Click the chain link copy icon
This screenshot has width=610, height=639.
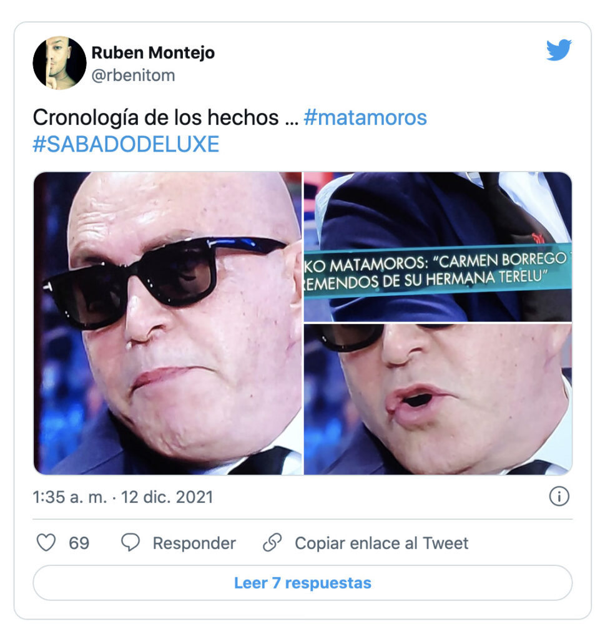pyautogui.click(x=272, y=542)
